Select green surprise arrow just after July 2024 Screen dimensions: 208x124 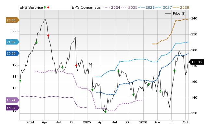(62, 67)
